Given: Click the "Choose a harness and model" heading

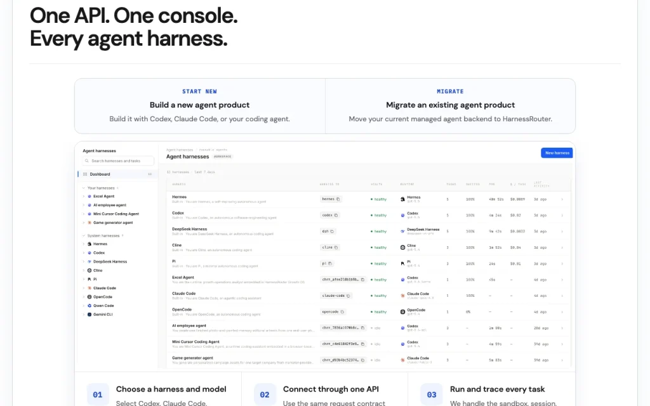Looking at the screenshot, I should pyautogui.click(x=171, y=389).
